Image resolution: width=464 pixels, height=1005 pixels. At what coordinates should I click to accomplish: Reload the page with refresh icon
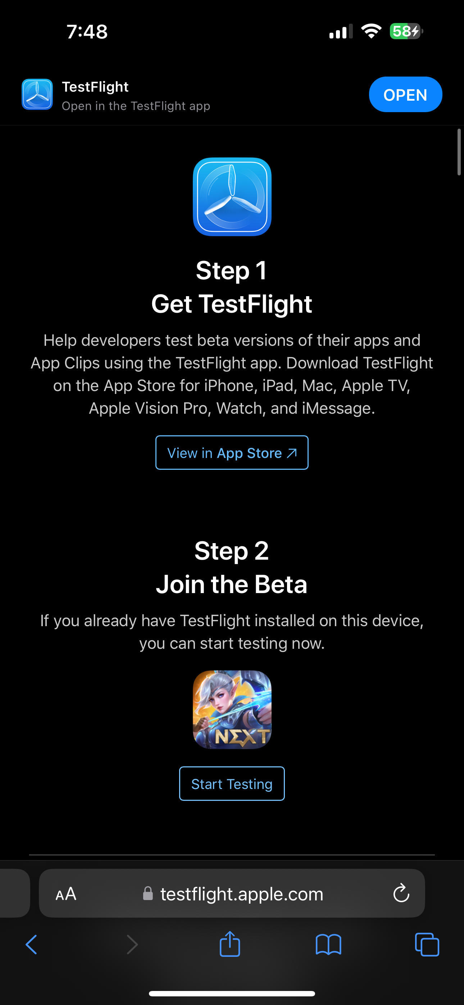[401, 894]
